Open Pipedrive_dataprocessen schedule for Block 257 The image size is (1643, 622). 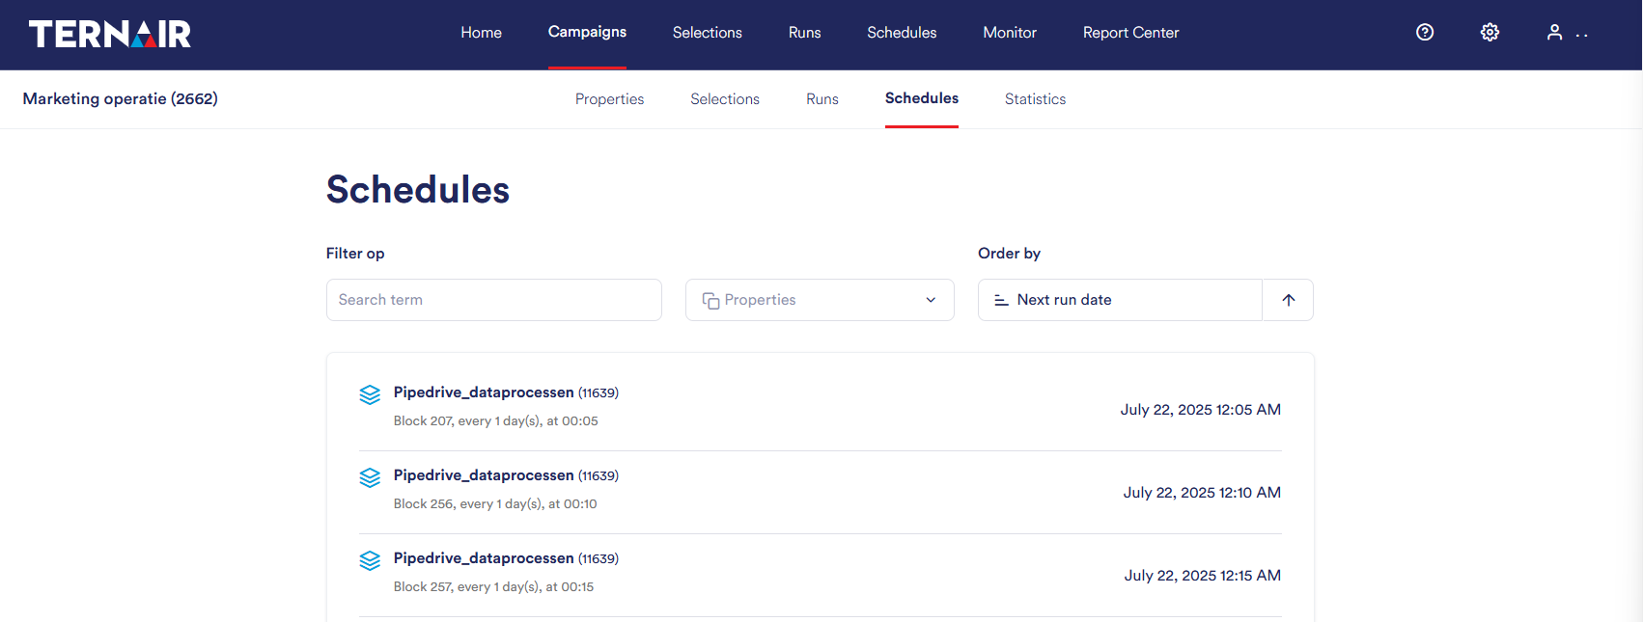tap(484, 558)
